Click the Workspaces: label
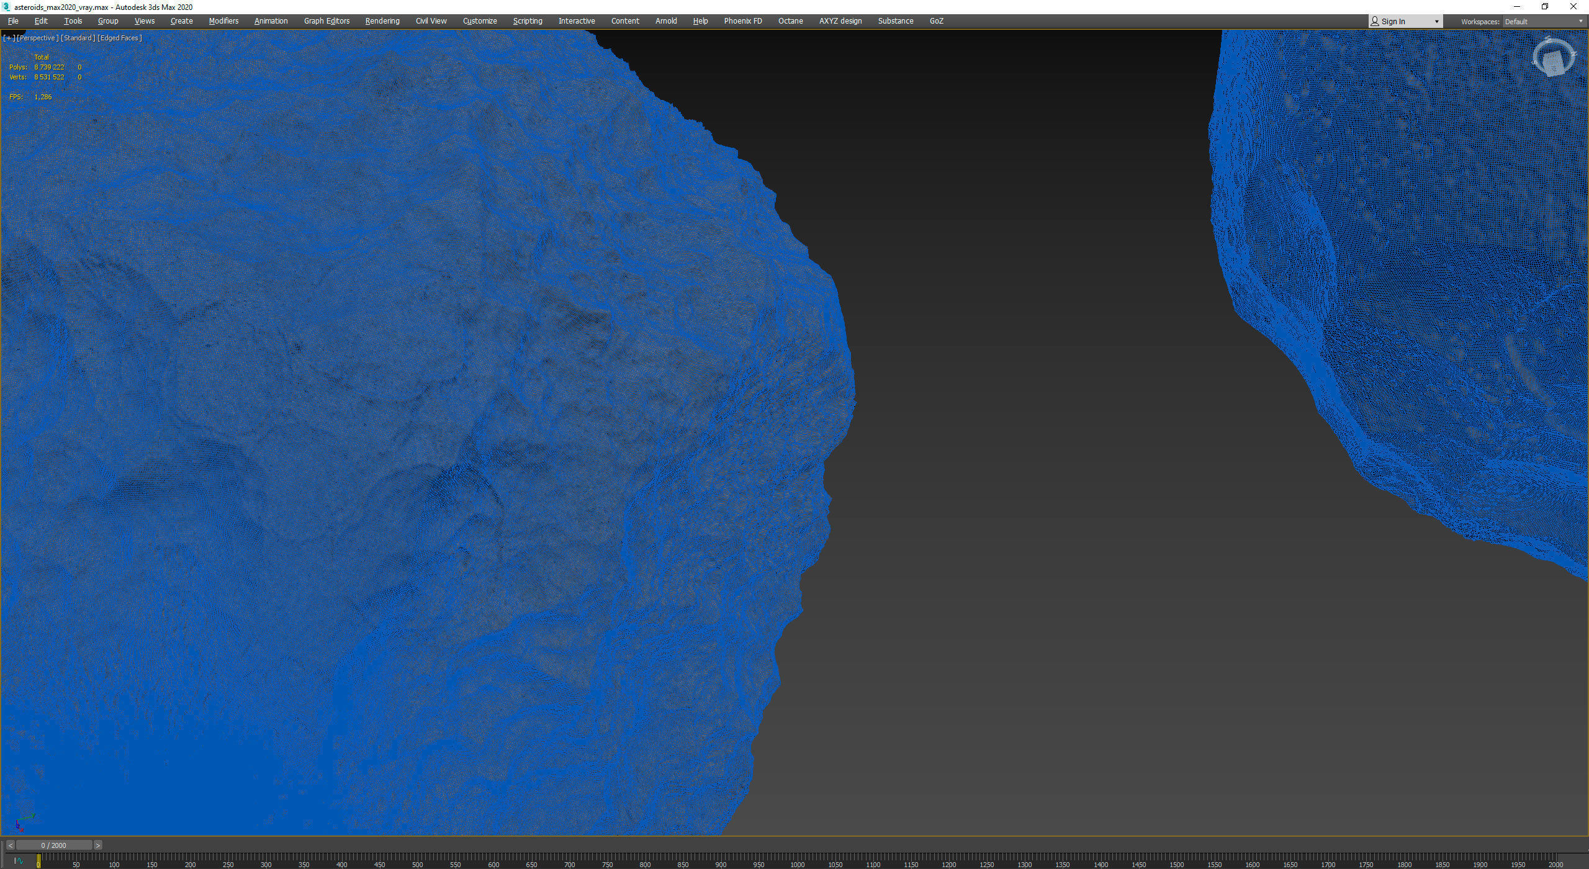The width and height of the screenshot is (1589, 869). [x=1480, y=22]
